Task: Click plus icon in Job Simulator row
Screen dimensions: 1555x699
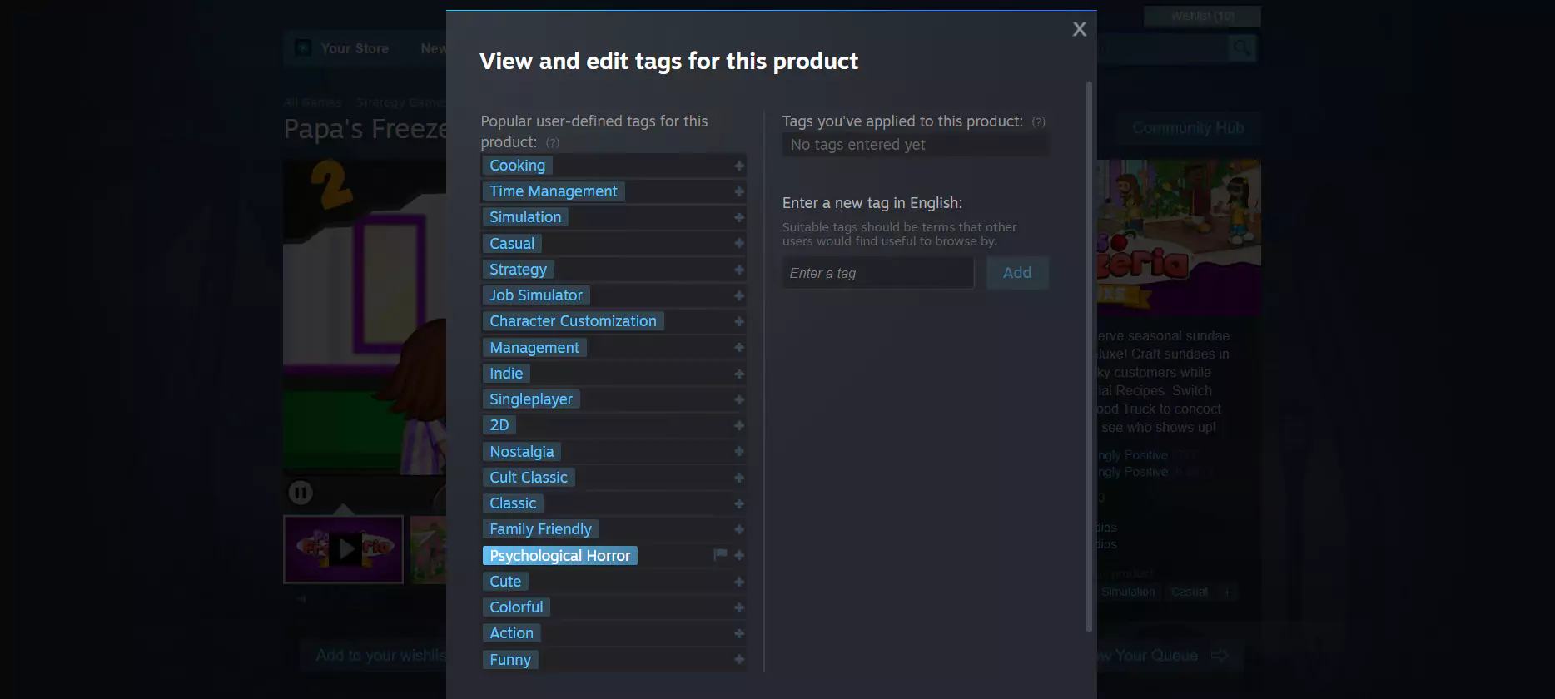Action: [x=738, y=295]
